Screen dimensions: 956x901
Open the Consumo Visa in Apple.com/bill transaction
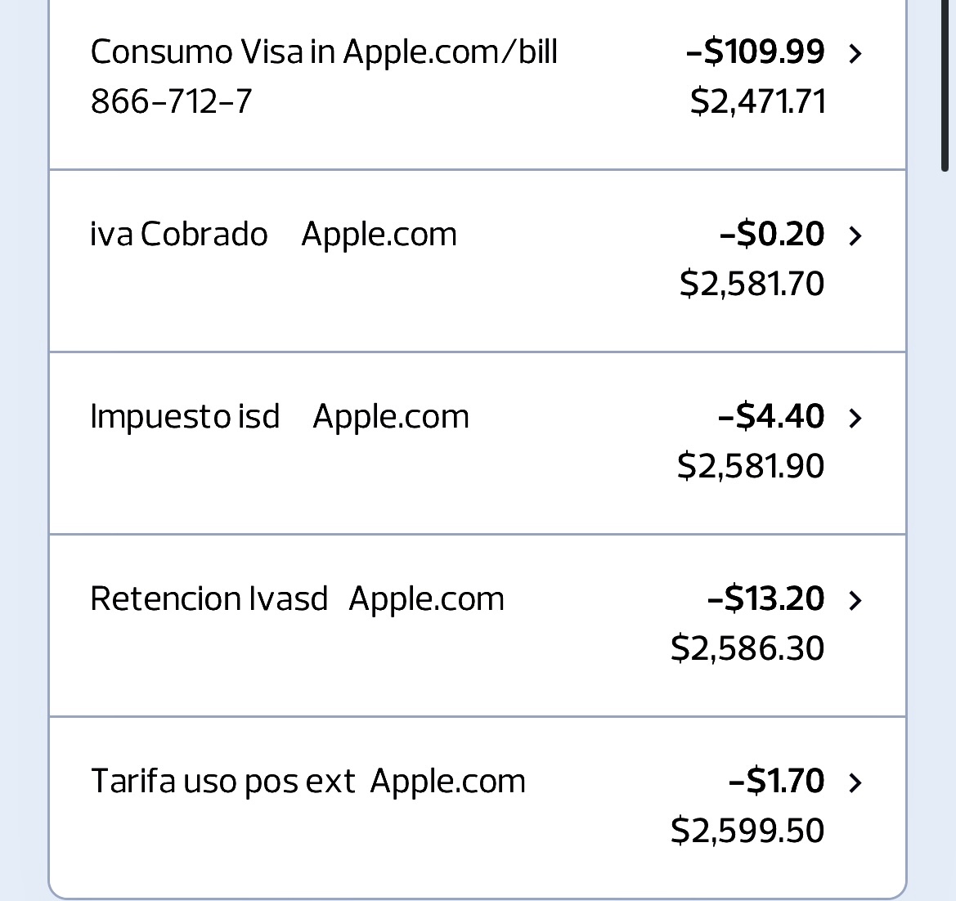point(324,52)
